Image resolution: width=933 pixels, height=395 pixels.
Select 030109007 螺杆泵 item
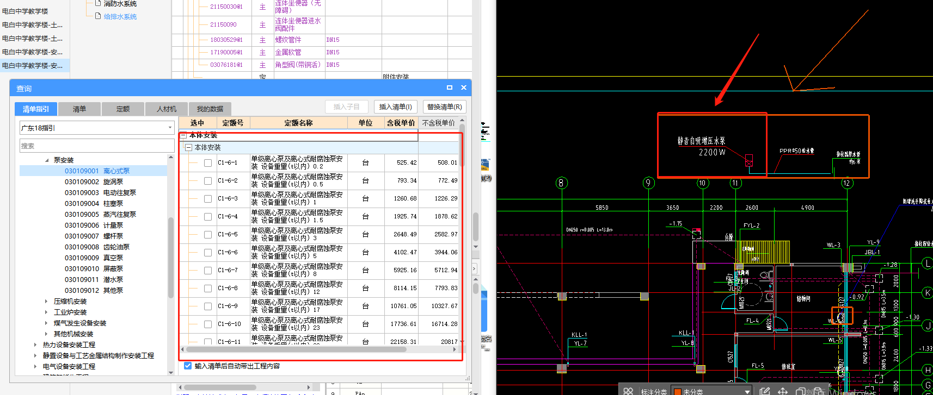point(94,236)
